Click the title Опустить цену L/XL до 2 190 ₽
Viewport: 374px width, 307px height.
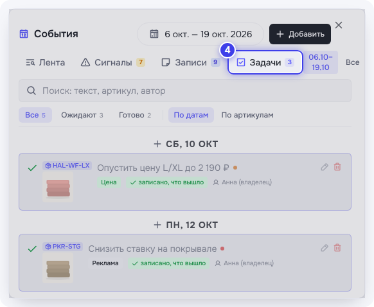[x=163, y=168]
